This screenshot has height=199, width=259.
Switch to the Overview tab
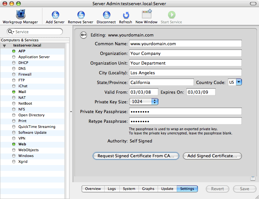93,189
